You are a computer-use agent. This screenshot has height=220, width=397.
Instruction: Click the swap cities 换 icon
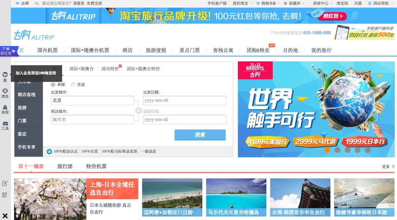[x=138, y=110]
